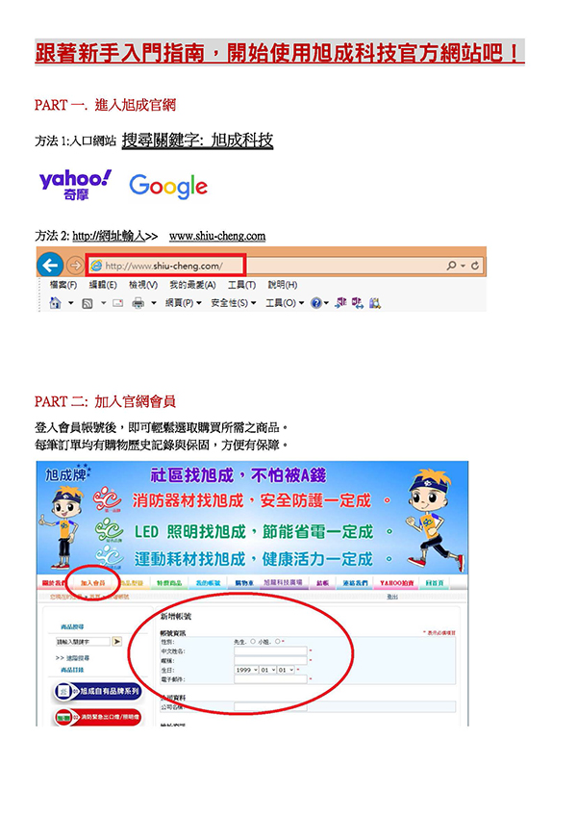Click the browser address bar URL field
577x816 pixels.
coord(165,266)
